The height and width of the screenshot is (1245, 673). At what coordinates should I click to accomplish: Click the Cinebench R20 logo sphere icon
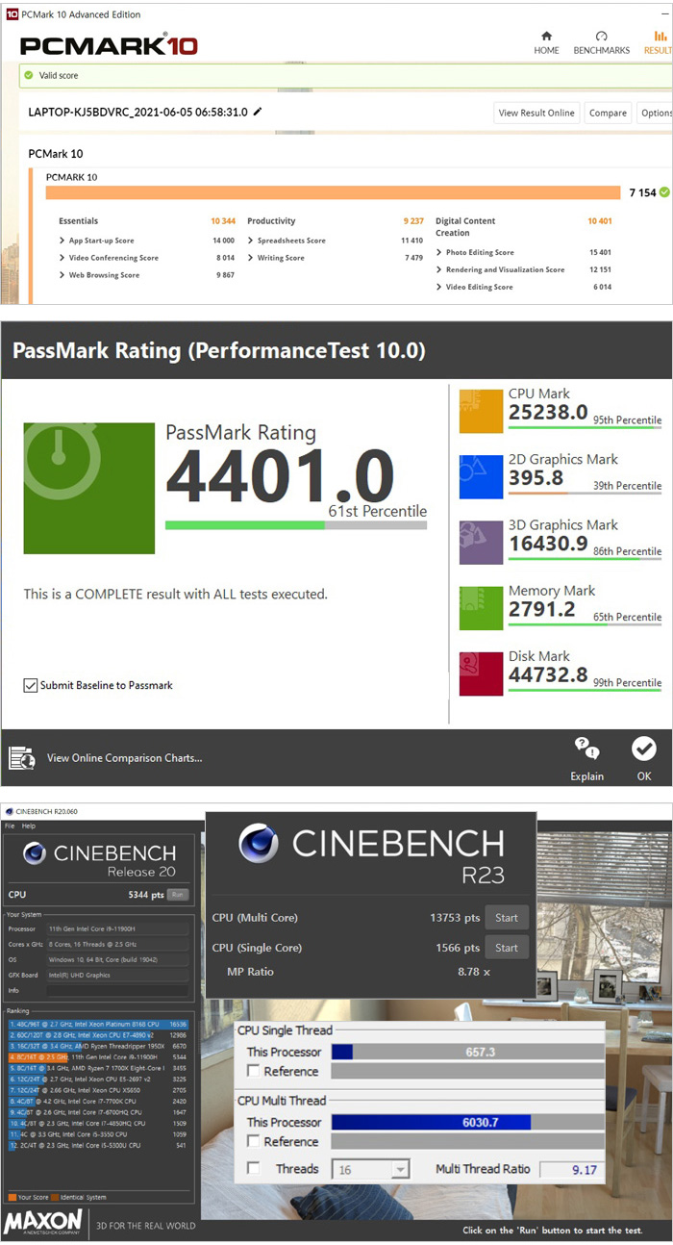pyautogui.click(x=35, y=854)
